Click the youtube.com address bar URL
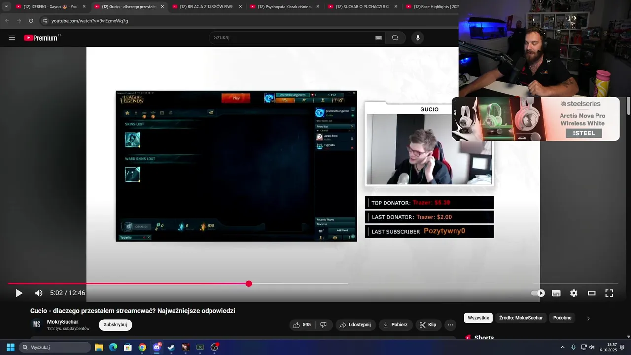 pos(90,21)
